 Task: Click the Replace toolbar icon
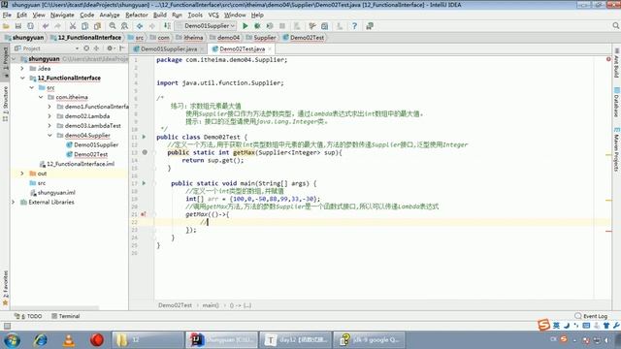coord(125,26)
